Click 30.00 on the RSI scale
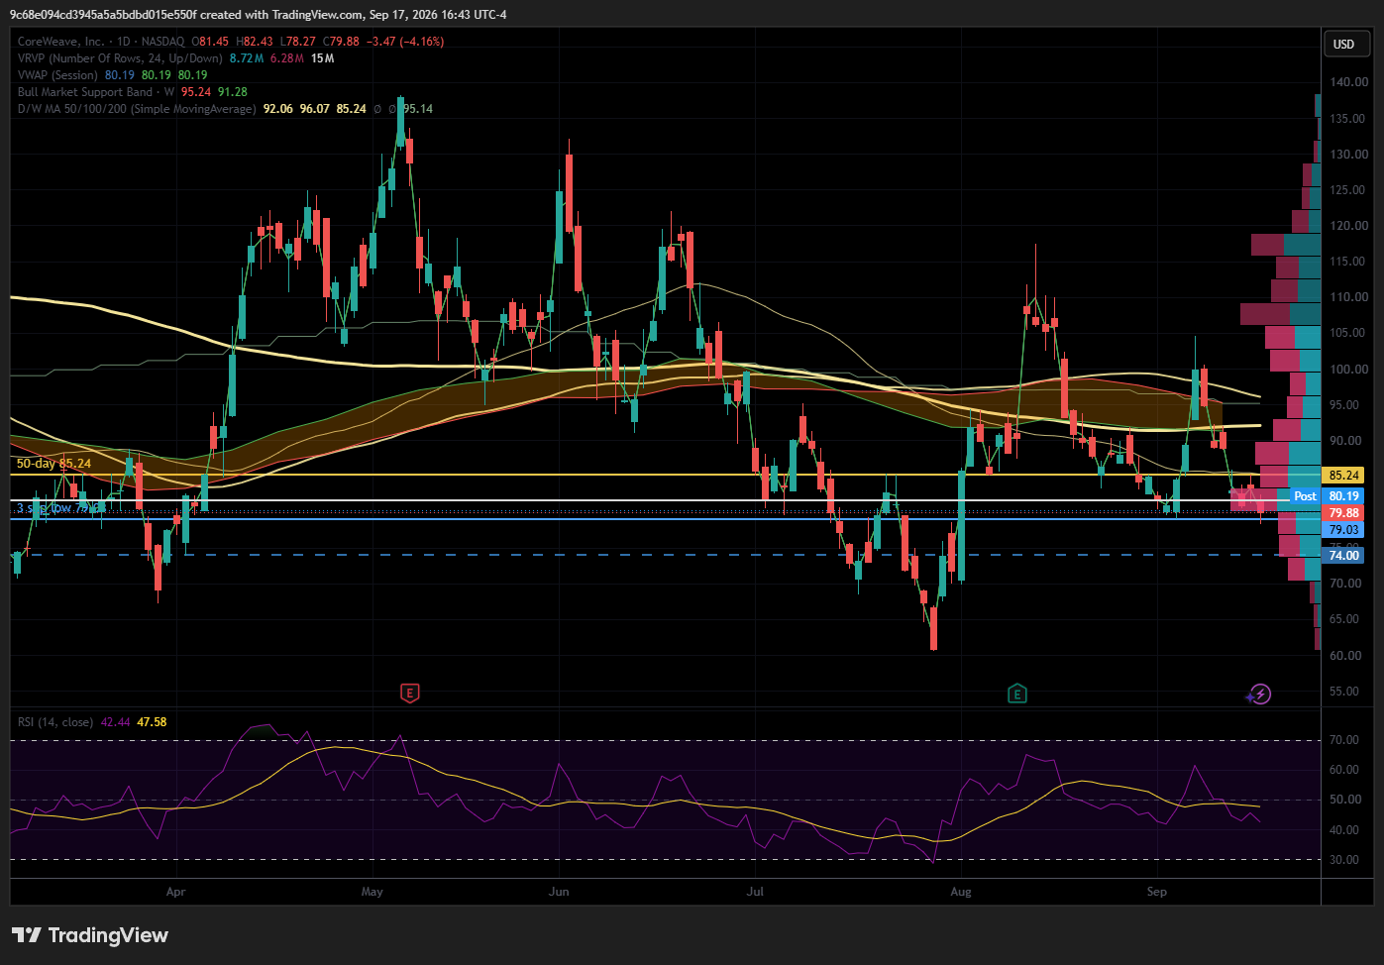 [1344, 860]
